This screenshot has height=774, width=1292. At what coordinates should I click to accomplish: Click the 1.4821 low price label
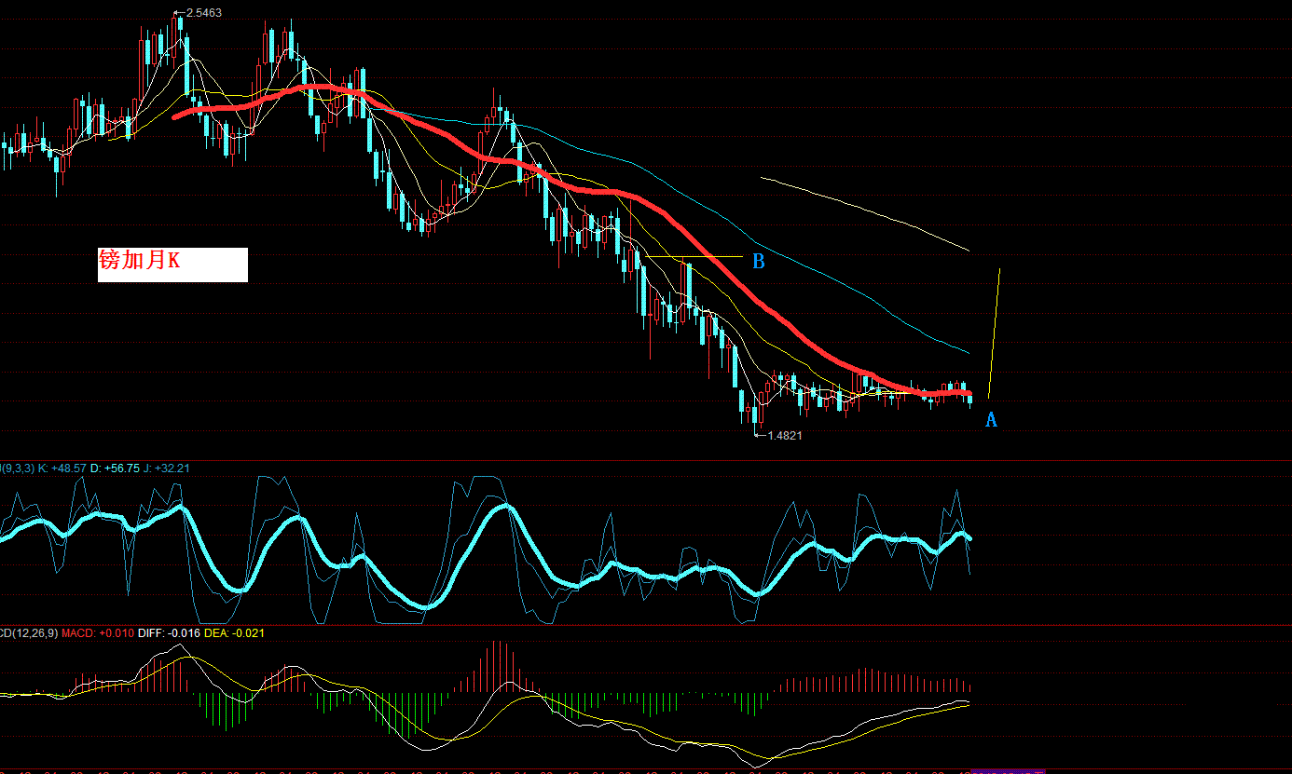[784, 435]
